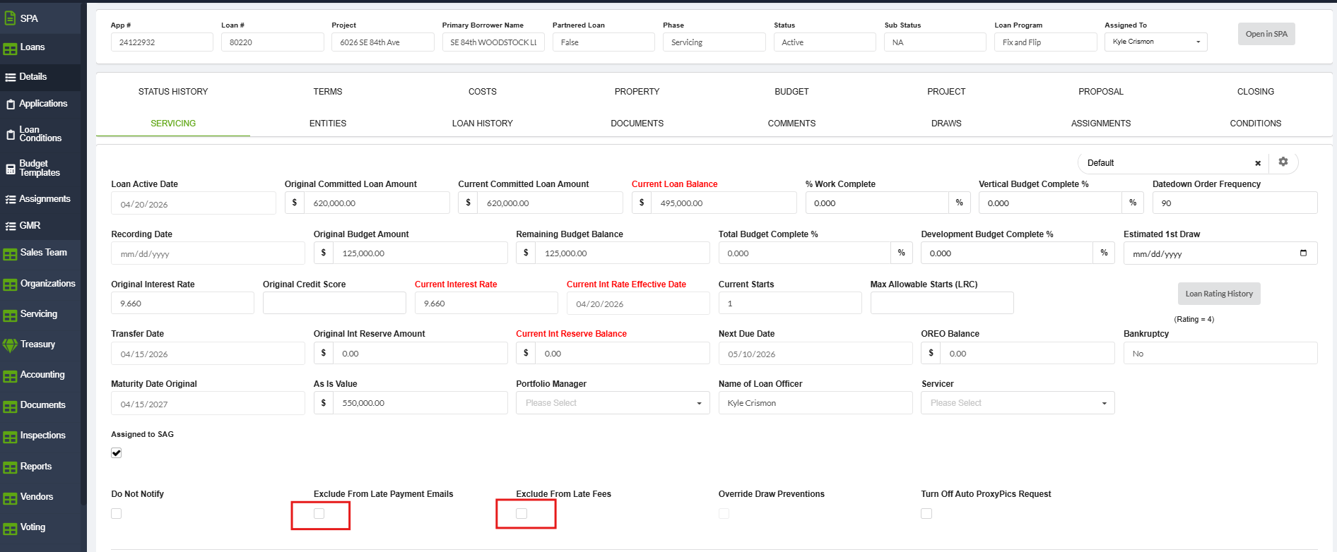Open calendar picker for Estimated 1st Draw
The image size is (1337, 552).
tap(1303, 253)
